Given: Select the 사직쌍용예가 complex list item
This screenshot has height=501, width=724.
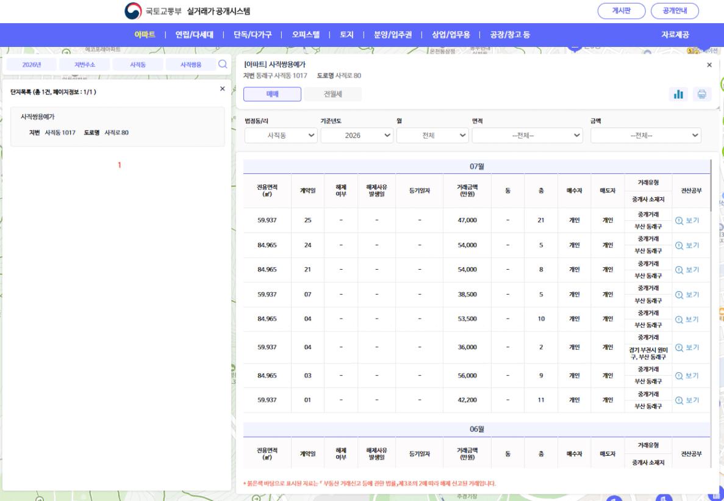Looking at the screenshot, I should tap(118, 127).
